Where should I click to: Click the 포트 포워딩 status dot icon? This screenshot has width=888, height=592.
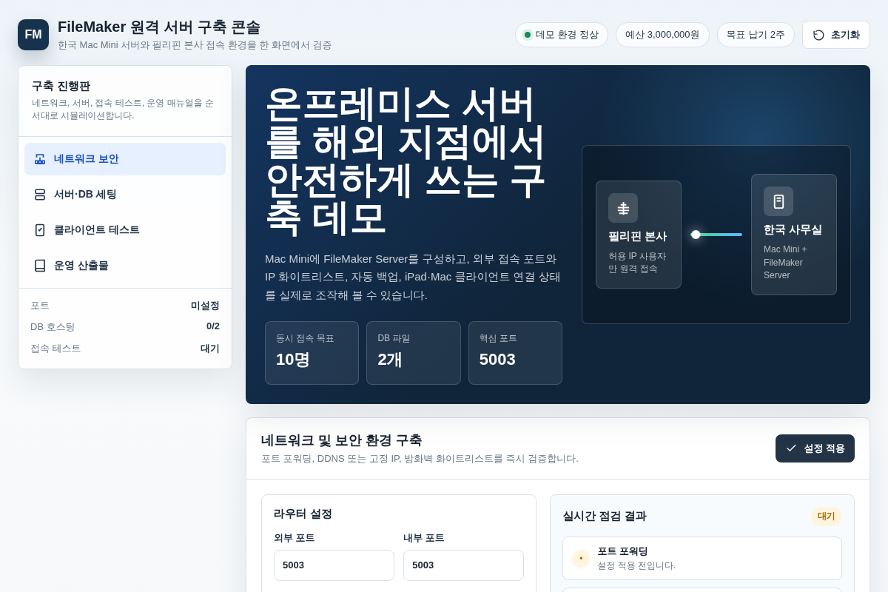click(x=581, y=559)
